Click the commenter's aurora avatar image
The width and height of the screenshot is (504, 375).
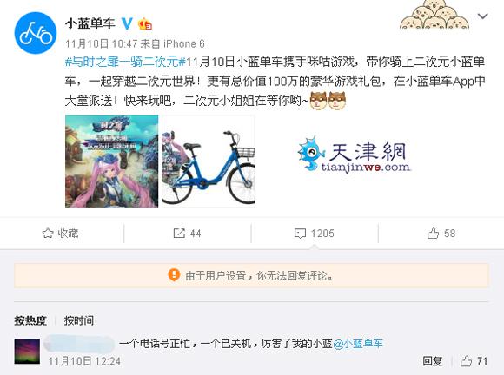(x=27, y=352)
